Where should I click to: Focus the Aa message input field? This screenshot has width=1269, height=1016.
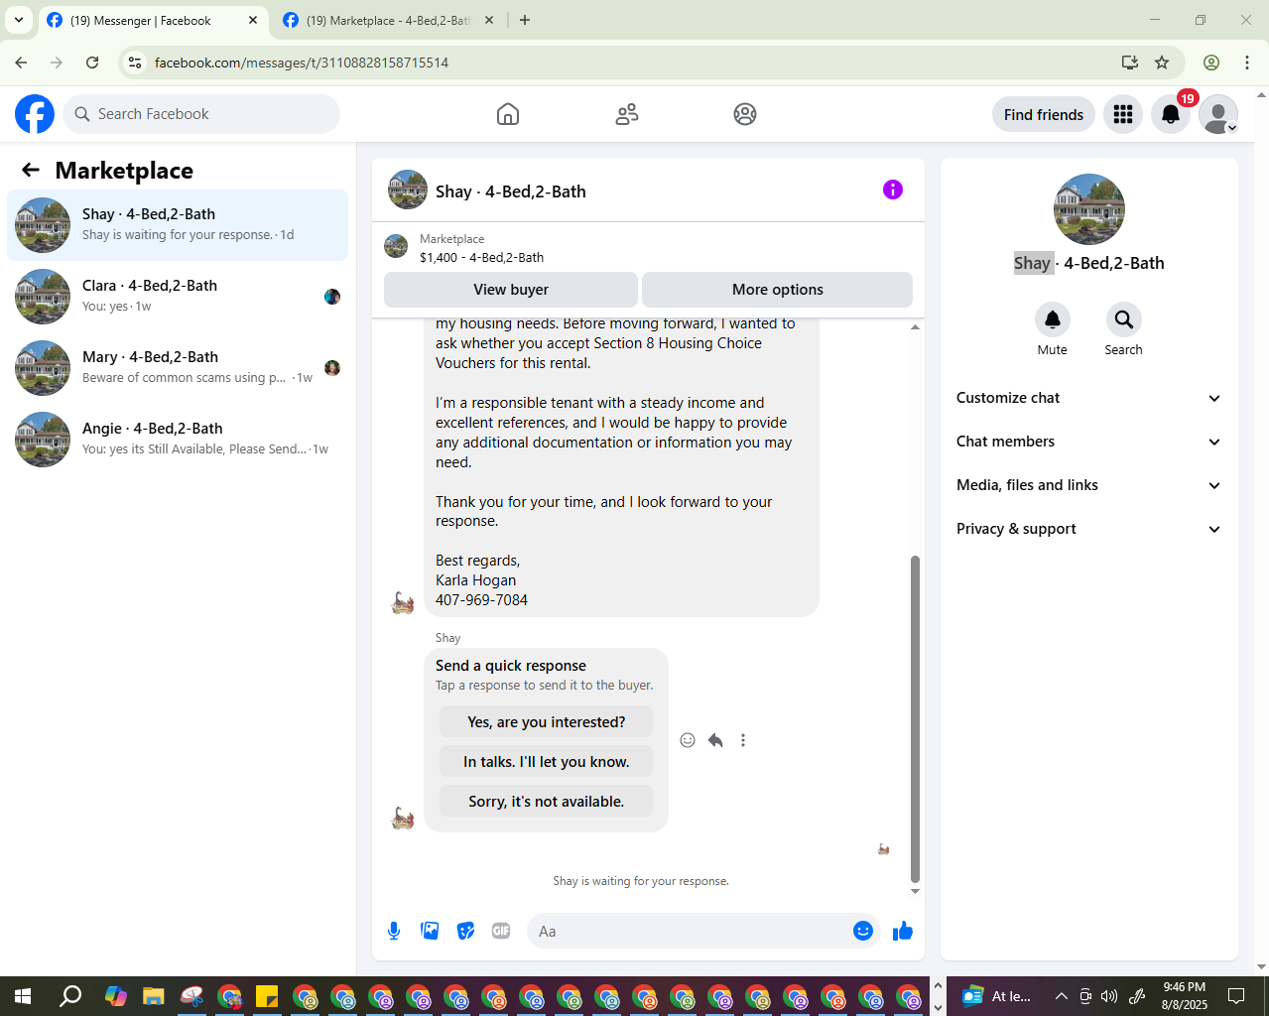point(691,931)
